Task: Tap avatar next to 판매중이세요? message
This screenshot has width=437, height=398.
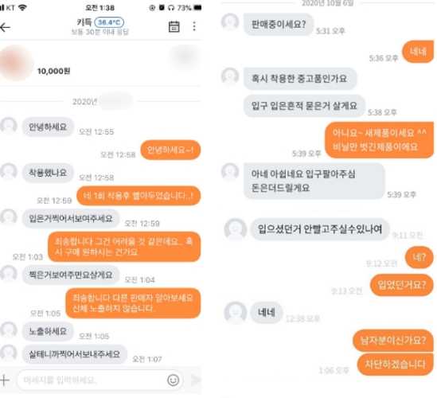Action: tap(230, 21)
